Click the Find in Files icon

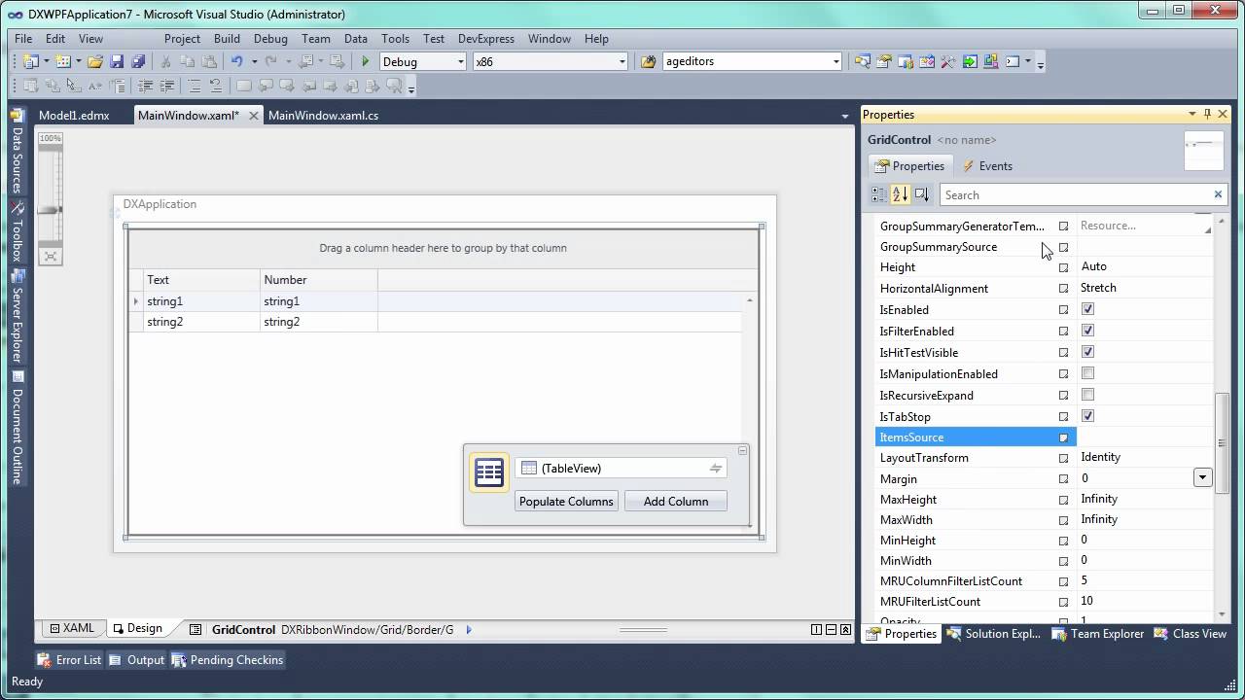click(x=649, y=61)
